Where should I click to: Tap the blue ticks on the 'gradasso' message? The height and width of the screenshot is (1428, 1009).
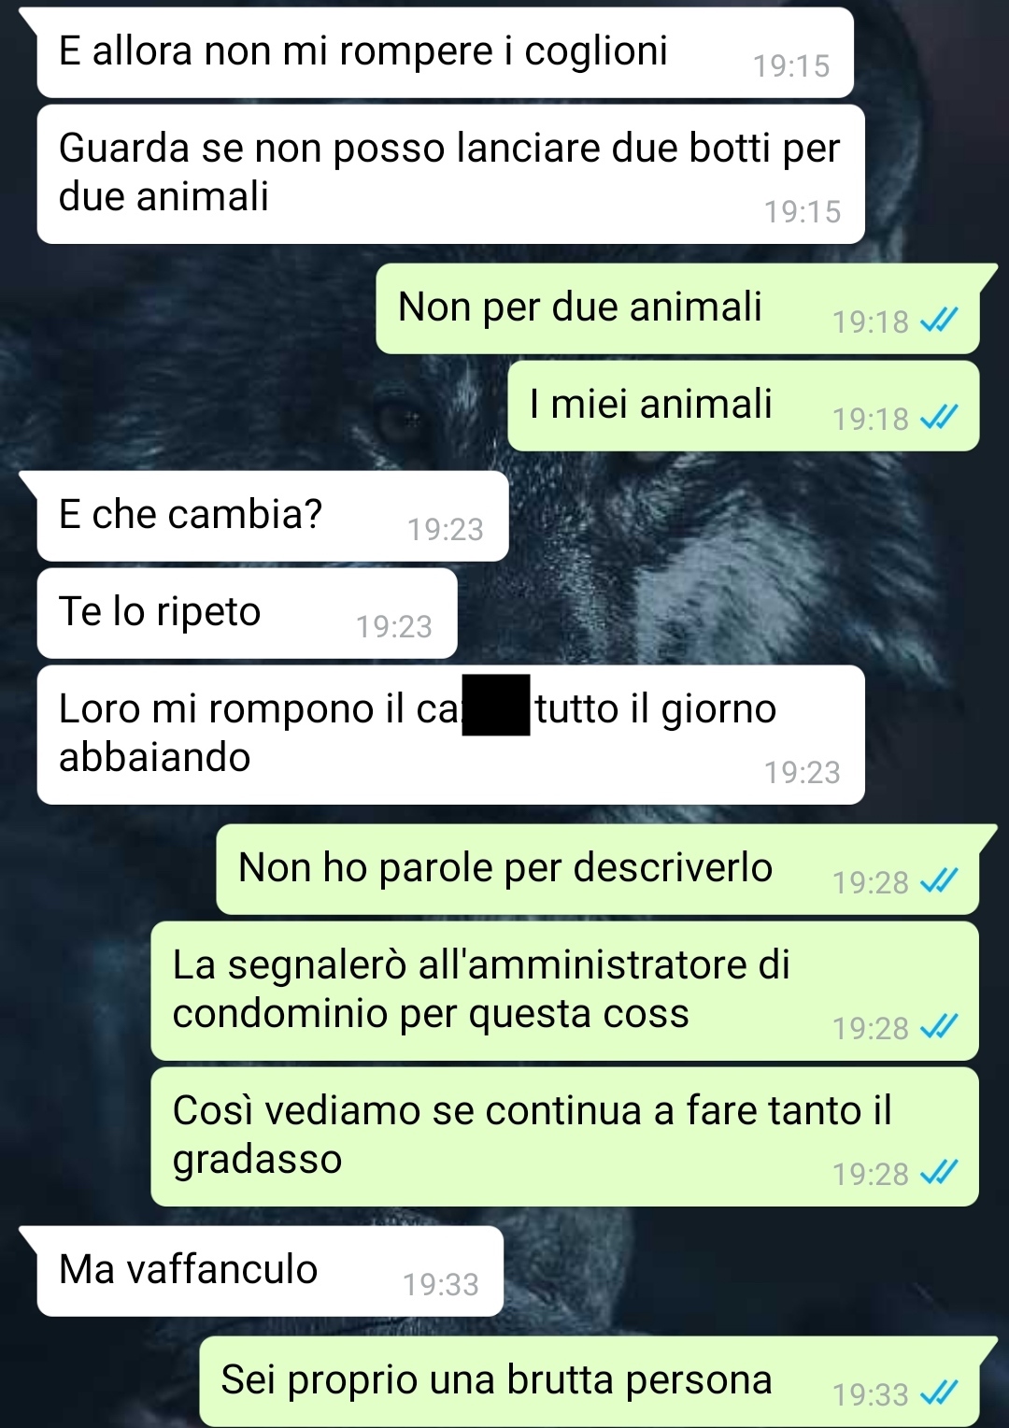tap(939, 1173)
